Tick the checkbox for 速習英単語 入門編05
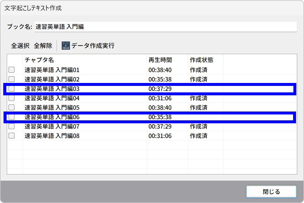Screen dimensions: 304x203 click(x=12, y=107)
